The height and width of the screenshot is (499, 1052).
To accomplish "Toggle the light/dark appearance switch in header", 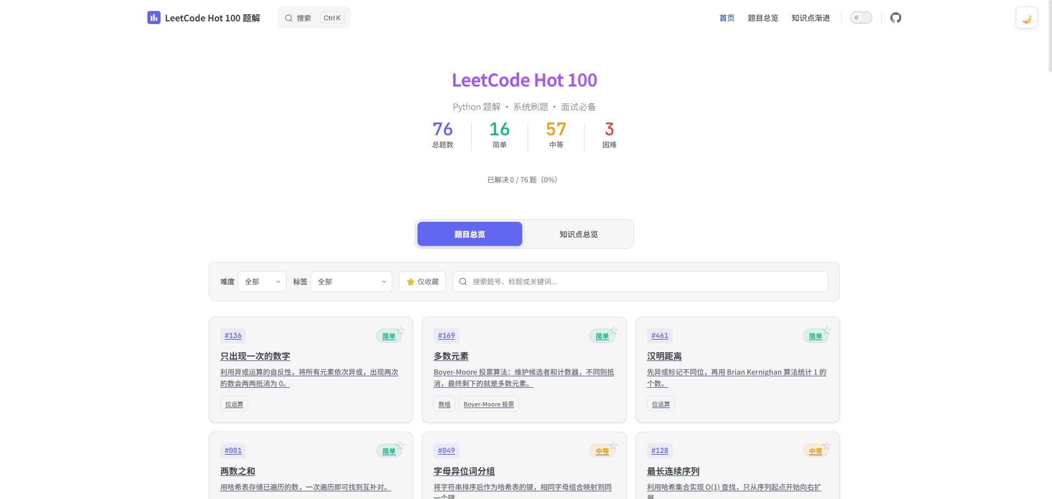I will [861, 18].
